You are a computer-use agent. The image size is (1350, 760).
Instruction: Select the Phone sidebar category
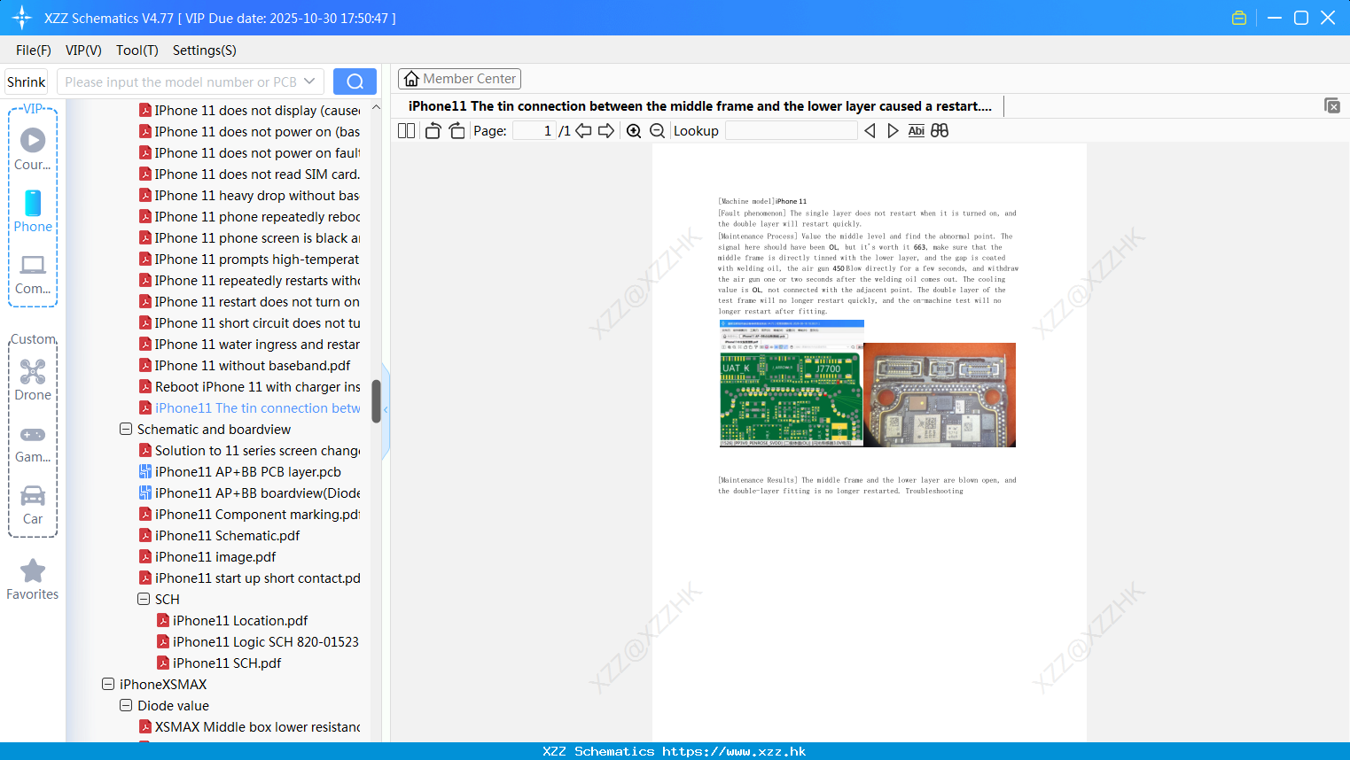click(x=33, y=211)
